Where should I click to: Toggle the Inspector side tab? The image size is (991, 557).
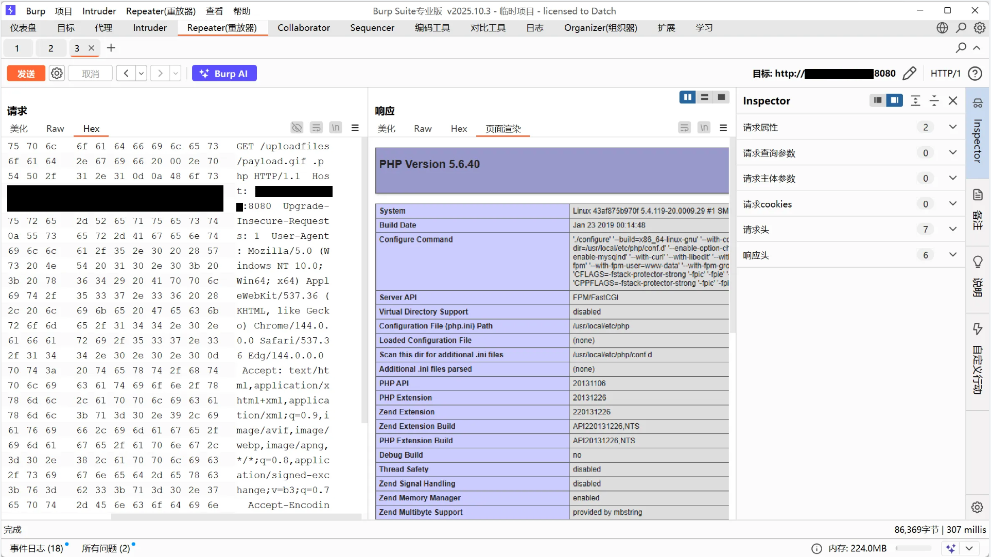[x=978, y=133]
